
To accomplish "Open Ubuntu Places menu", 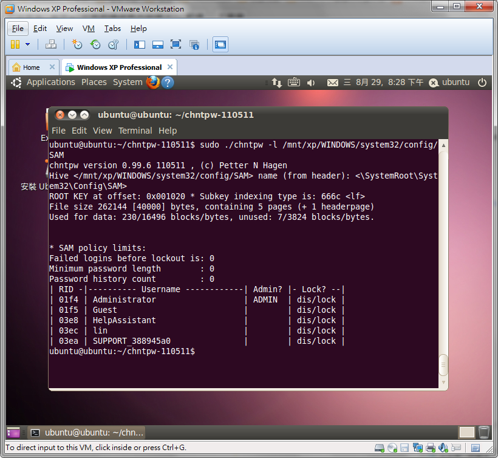I will point(94,82).
